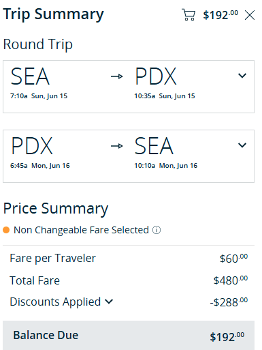
Task: Select the Non Changeable Fare Selected text
Action: pos(81,230)
